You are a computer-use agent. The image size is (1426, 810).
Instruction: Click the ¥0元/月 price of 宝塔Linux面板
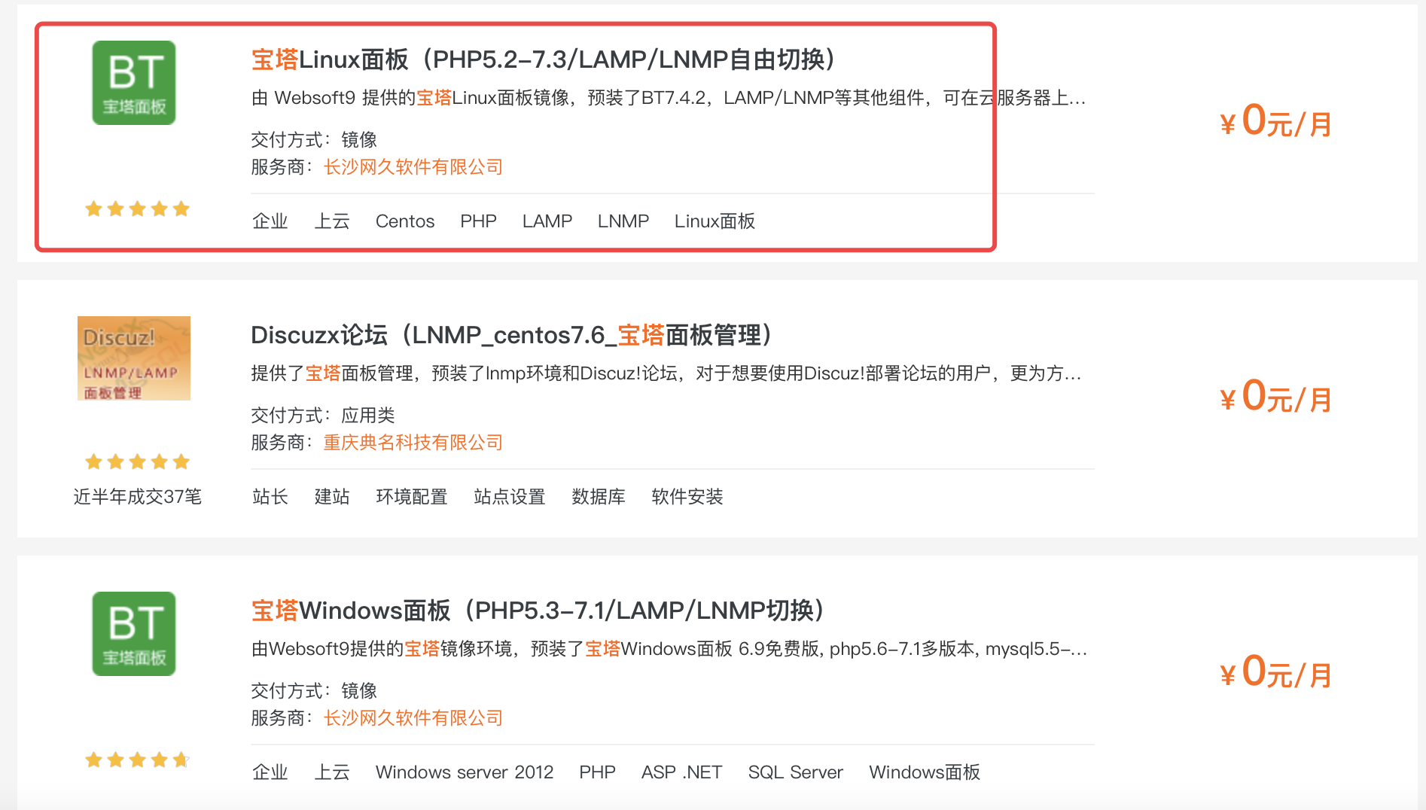pyautogui.click(x=1276, y=121)
